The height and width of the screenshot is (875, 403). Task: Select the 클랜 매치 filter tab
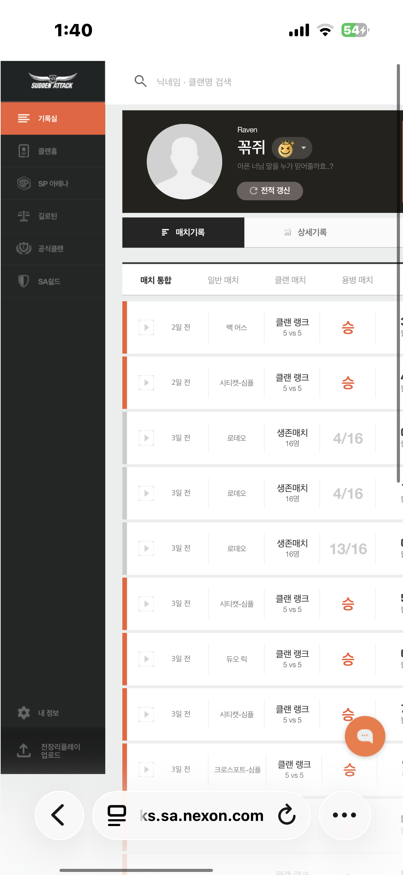tap(290, 280)
